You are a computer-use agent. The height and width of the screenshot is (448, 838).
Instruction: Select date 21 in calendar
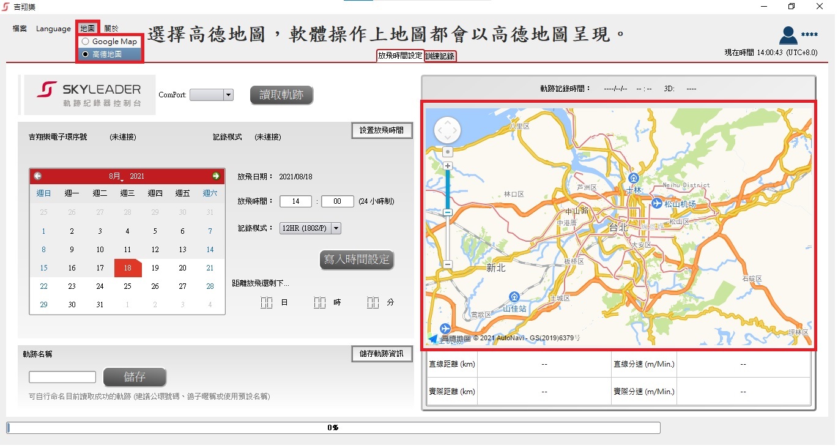pos(210,268)
